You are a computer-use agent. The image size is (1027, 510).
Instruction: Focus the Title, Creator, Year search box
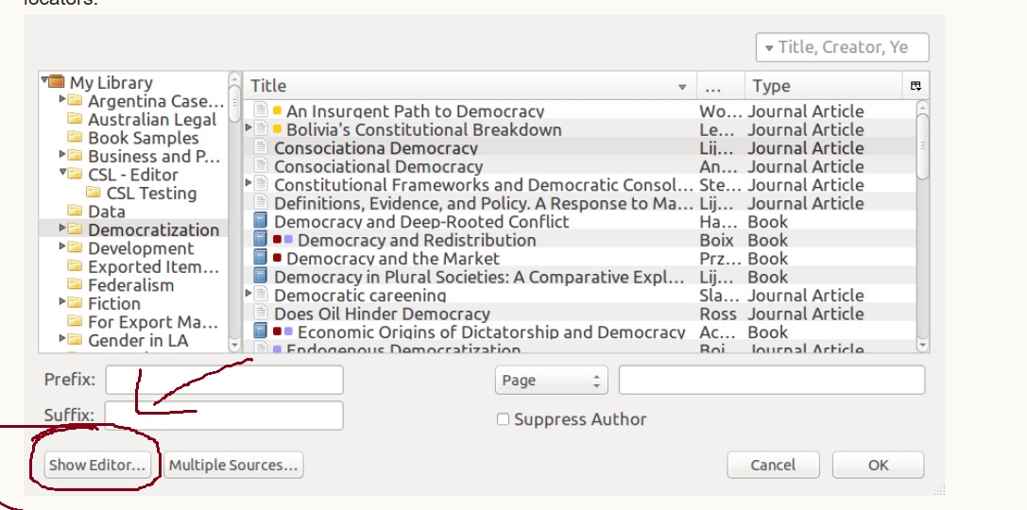843,48
